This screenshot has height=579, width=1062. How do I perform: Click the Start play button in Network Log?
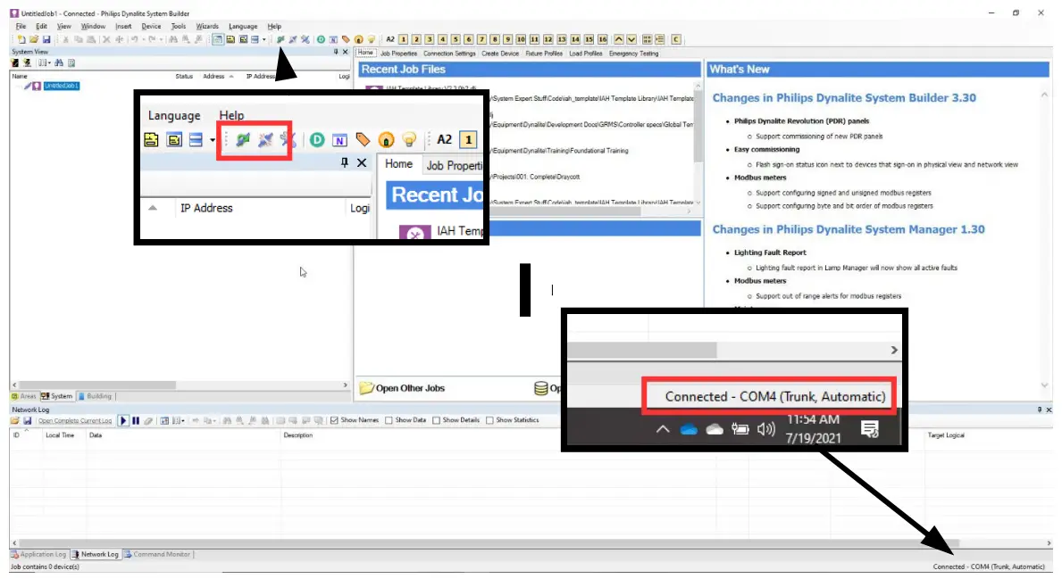coord(123,421)
